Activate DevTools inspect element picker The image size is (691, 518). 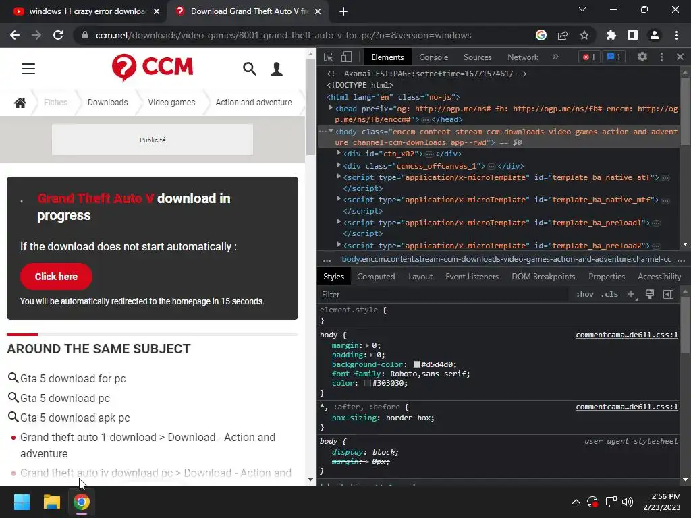[x=329, y=57]
